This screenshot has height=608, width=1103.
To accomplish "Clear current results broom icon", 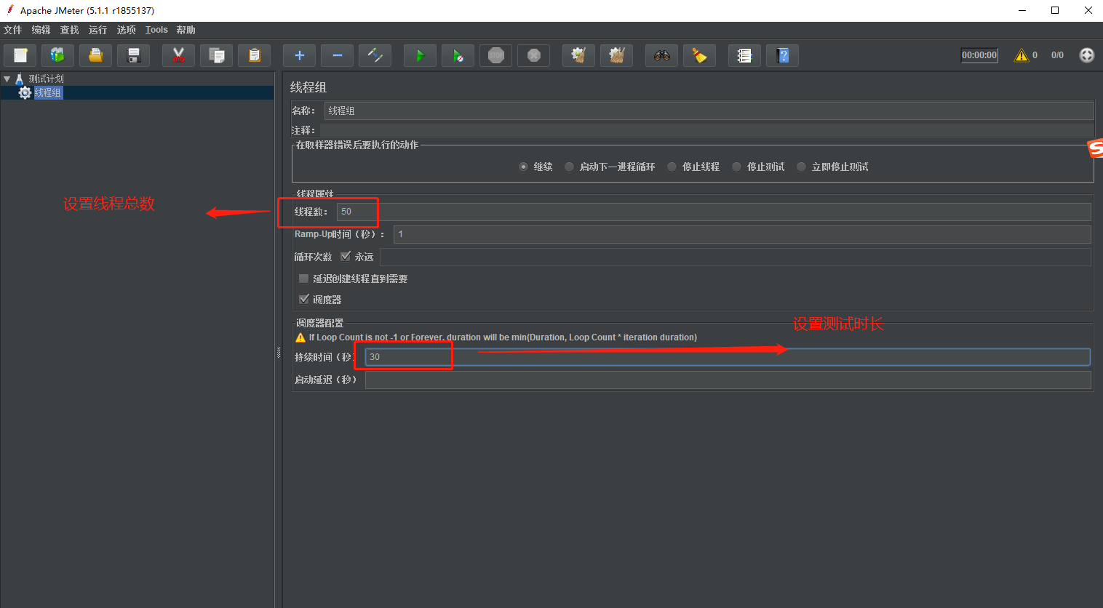I will [578, 55].
